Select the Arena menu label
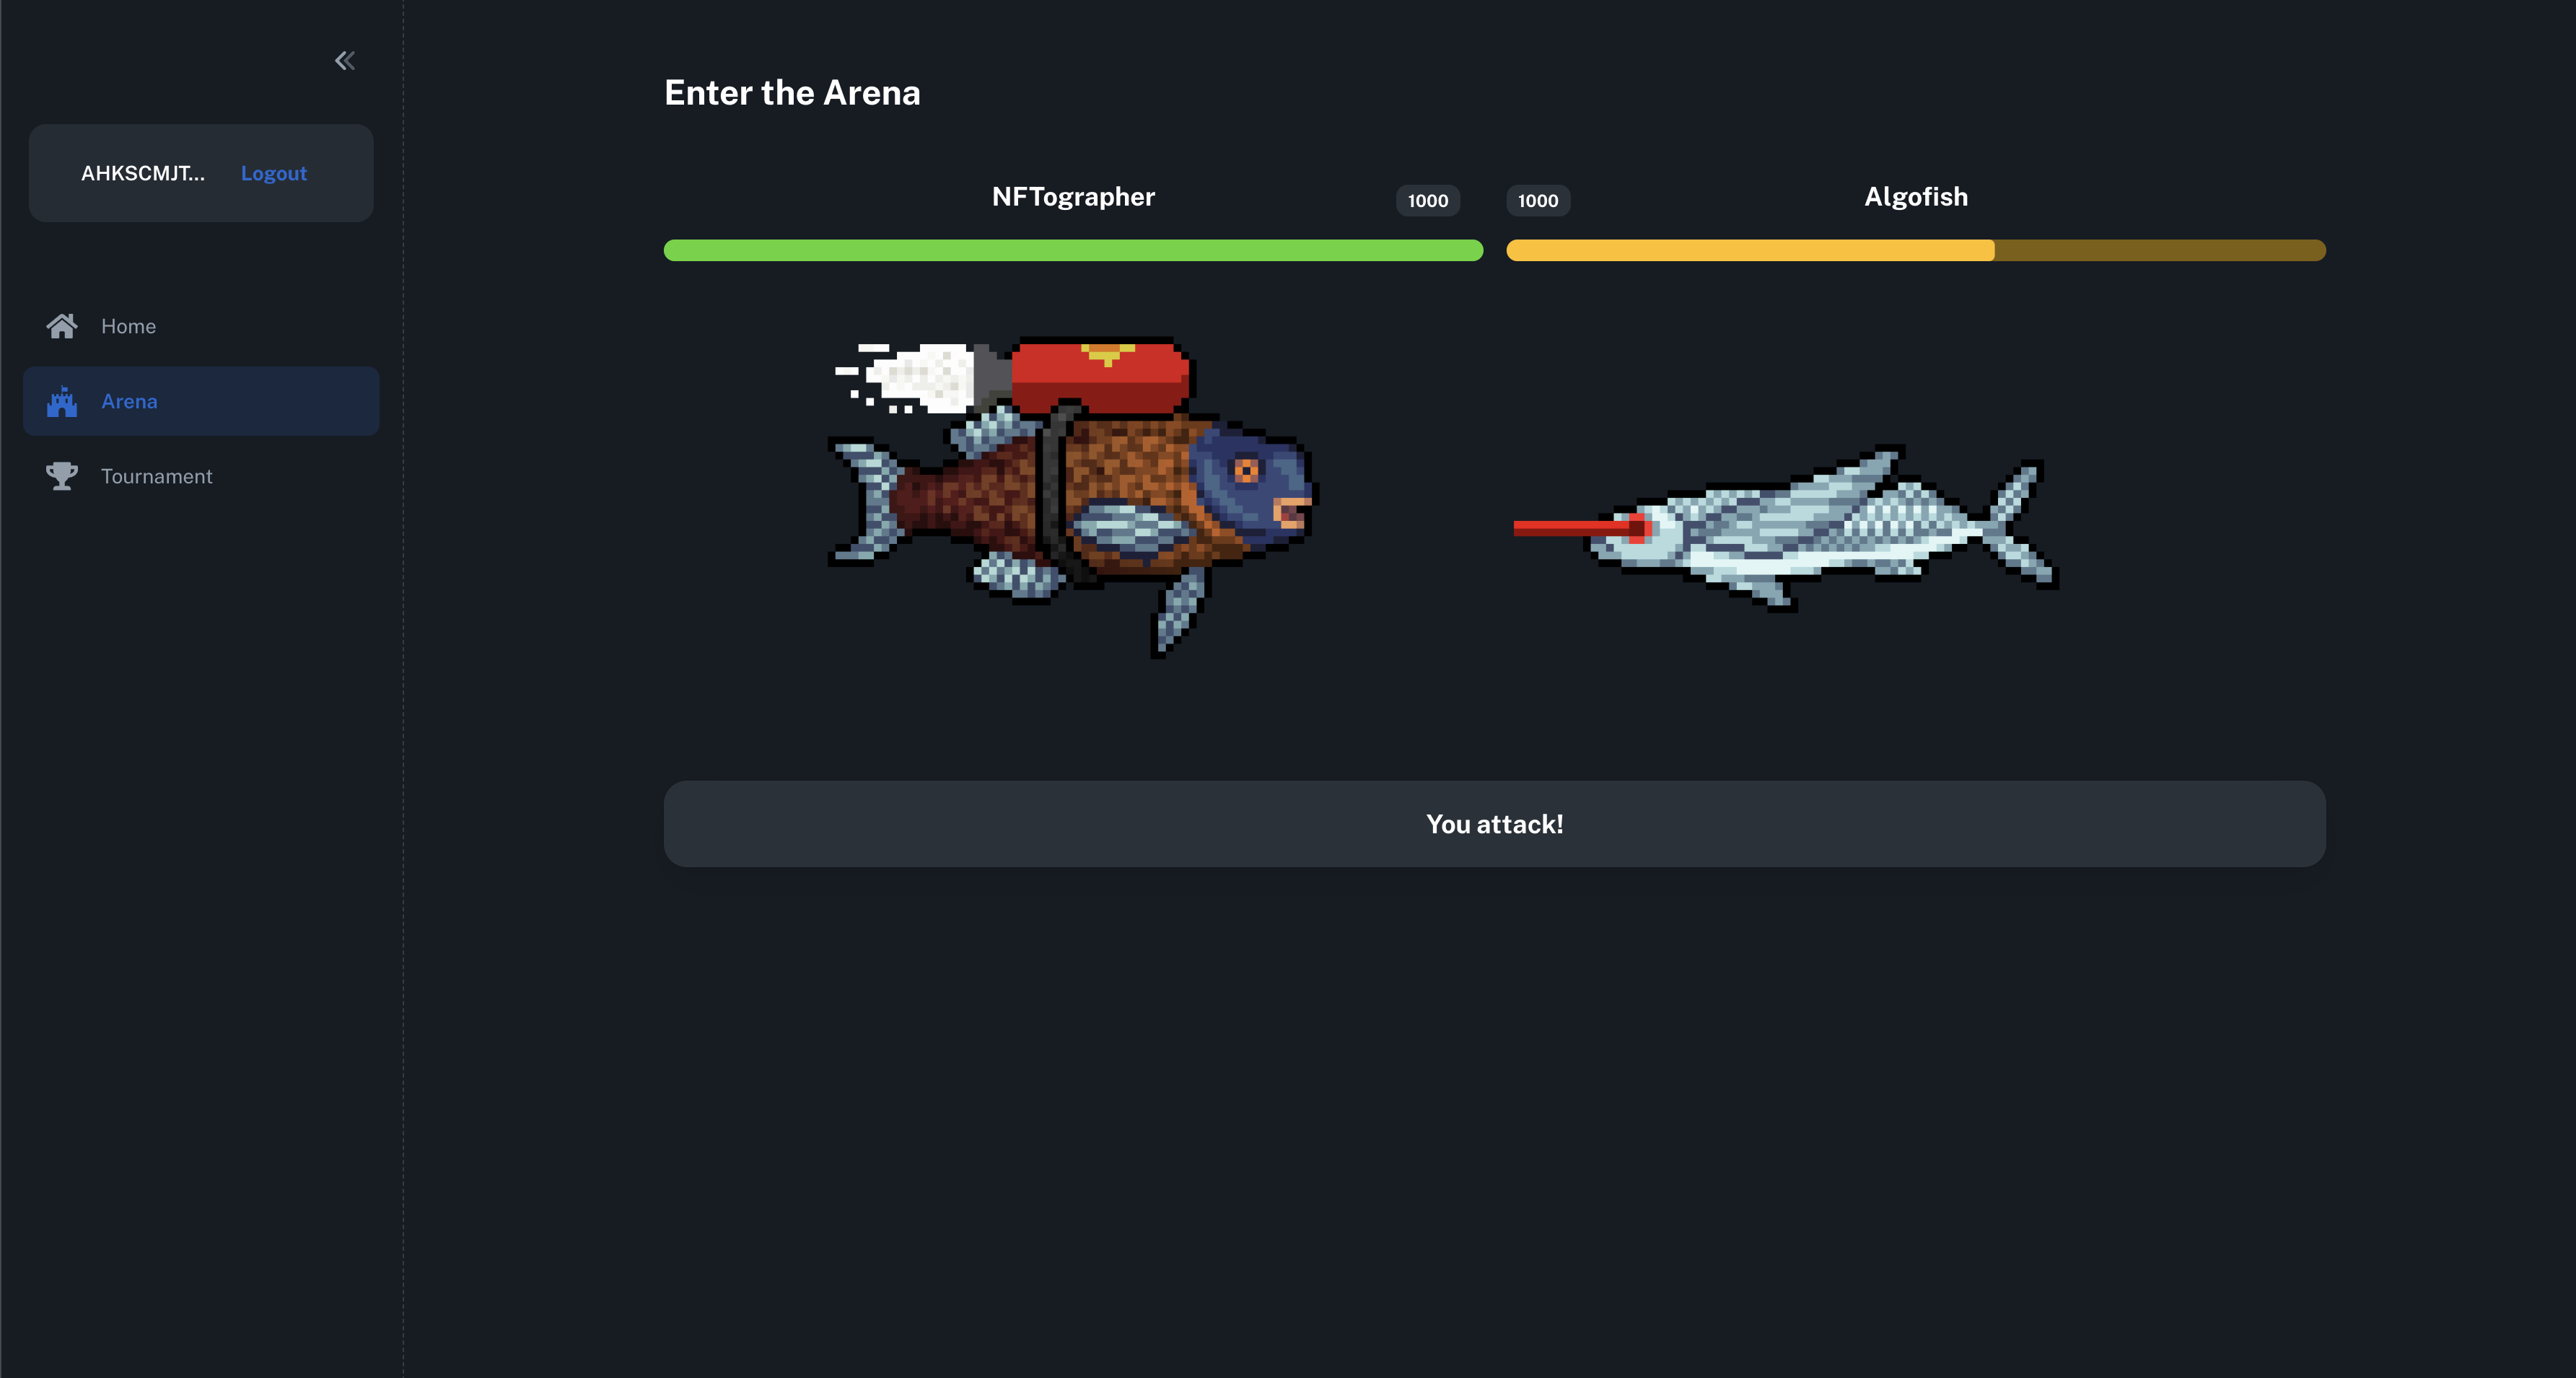The height and width of the screenshot is (1378, 2576). click(x=129, y=401)
